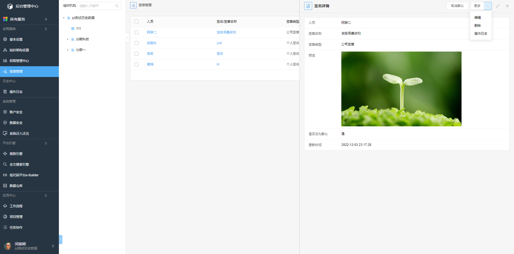
Task: Click the 签章管理 sidebar icon
Action: [5, 71]
